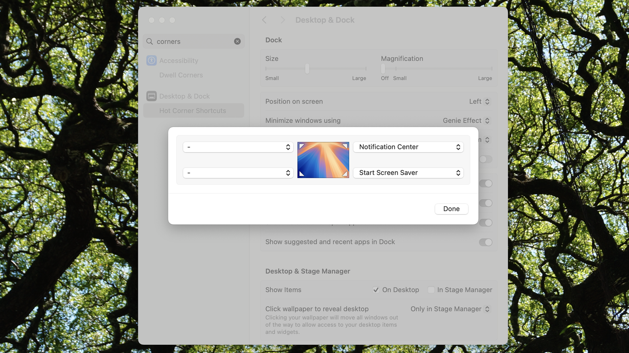Image resolution: width=629 pixels, height=353 pixels.
Task: Click the Done button
Action: click(x=451, y=209)
